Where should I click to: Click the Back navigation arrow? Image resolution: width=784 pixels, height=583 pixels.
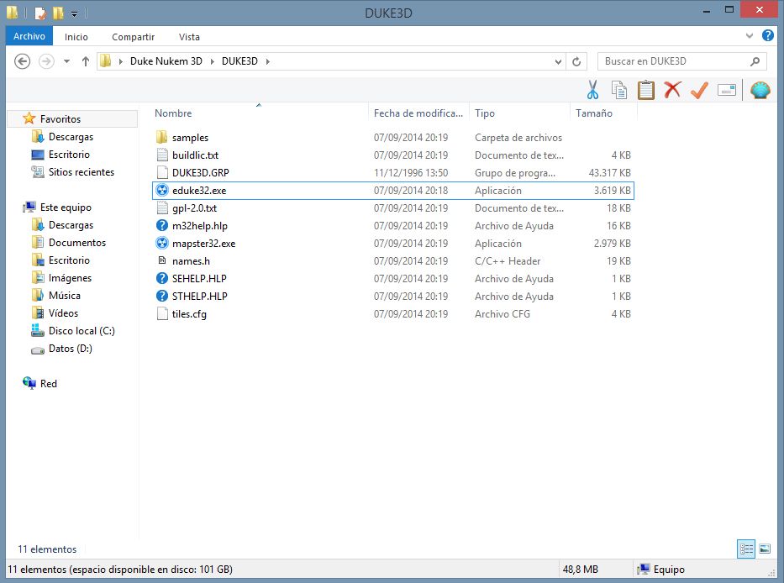[22, 61]
